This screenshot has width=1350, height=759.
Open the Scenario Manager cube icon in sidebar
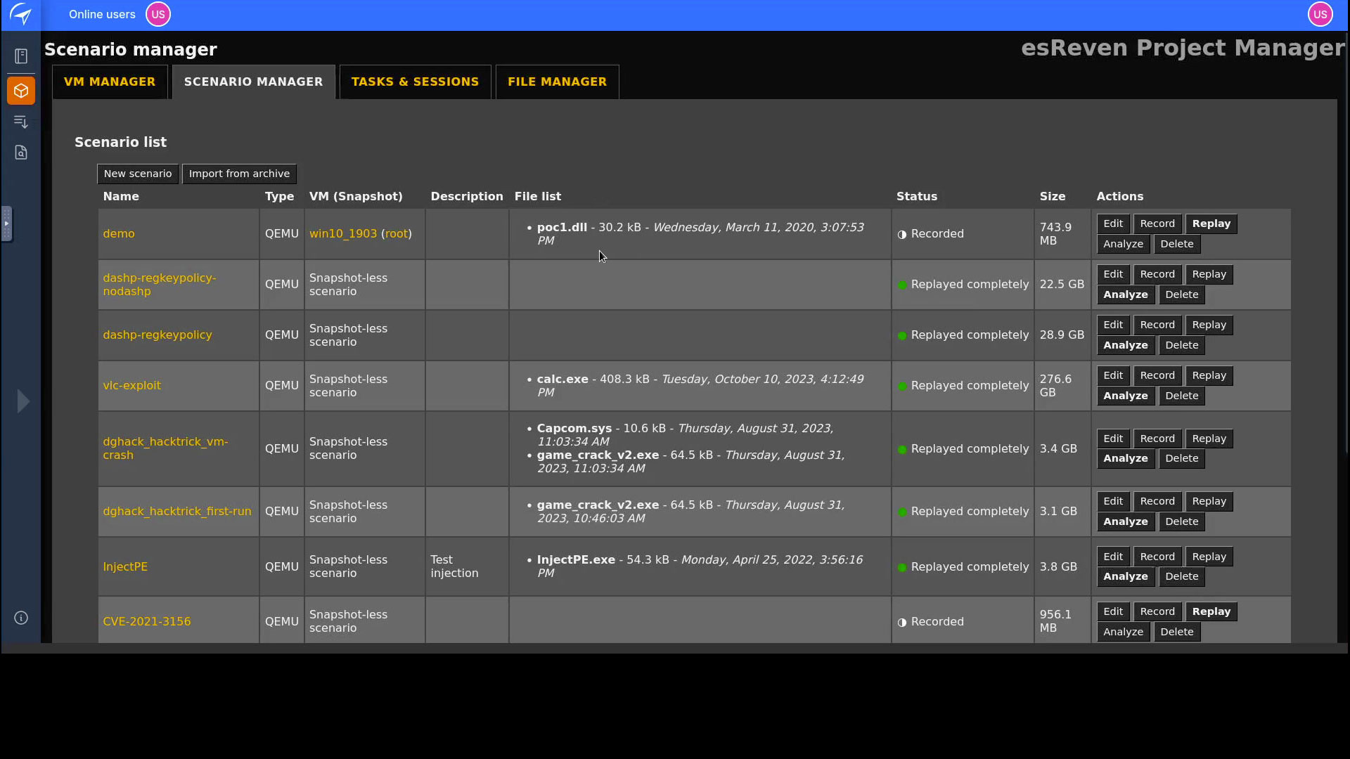pos(21,90)
